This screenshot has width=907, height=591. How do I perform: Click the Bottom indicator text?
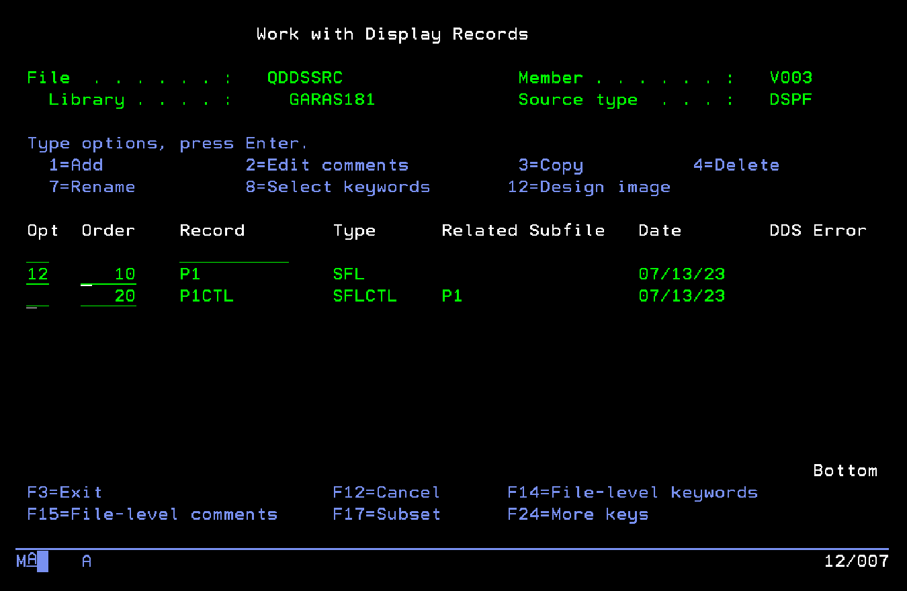(x=845, y=470)
